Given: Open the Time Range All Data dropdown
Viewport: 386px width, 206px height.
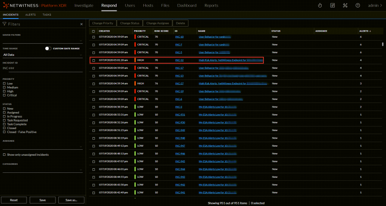Looking at the screenshot, I should pyautogui.click(x=43, y=54).
